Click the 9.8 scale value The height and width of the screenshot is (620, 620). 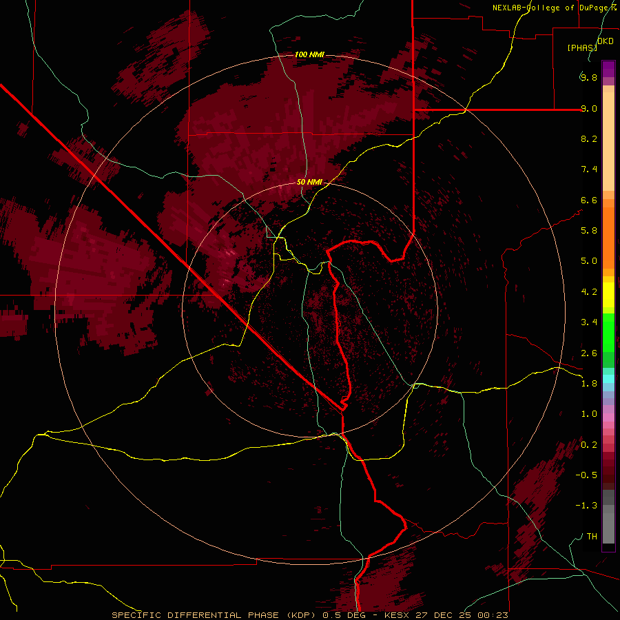[589, 77]
